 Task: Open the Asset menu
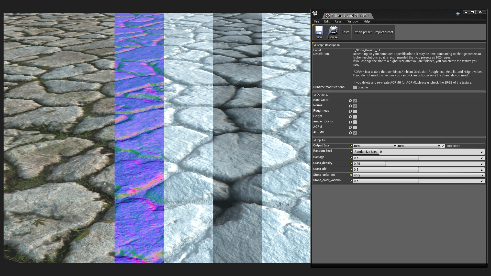(338, 21)
